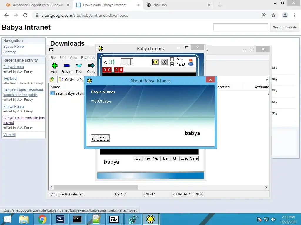301x225 pixels.
Task: Uncheck the Playlist checkbox in bTunes
Action: coord(172,64)
